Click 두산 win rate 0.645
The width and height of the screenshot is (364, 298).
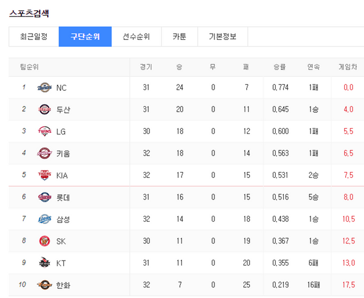pyautogui.click(x=280, y=109)
